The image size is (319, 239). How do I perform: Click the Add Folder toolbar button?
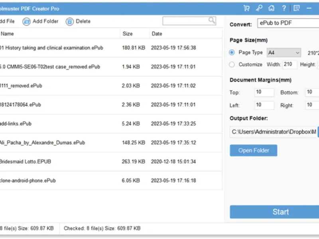[41, 22]
